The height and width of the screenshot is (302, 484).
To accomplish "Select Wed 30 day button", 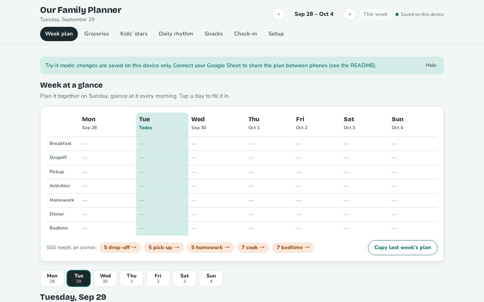I will click(105, 278).
